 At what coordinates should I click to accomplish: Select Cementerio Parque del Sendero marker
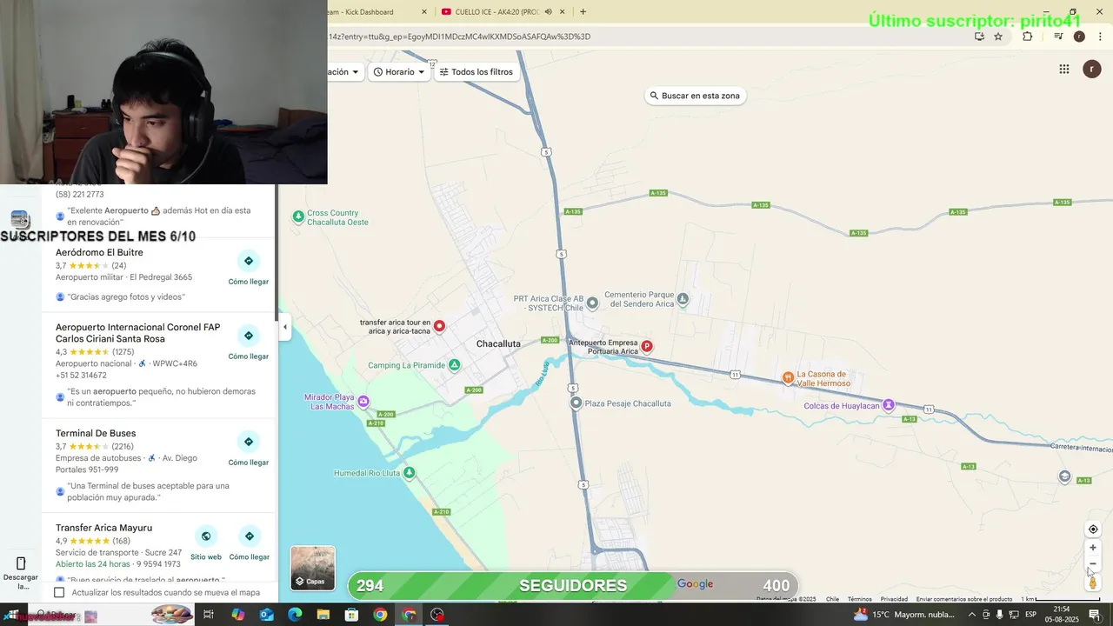pyautogui.click(x=683, y=298)
